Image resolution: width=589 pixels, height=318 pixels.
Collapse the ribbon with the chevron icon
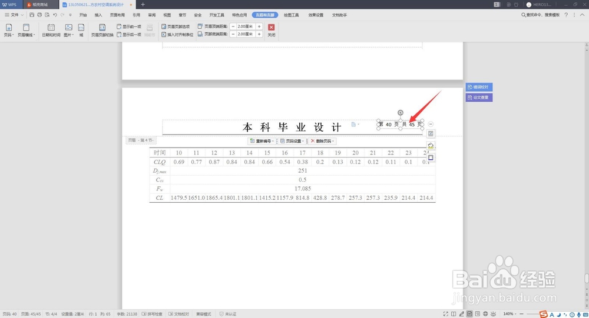(x=583, y=15)
